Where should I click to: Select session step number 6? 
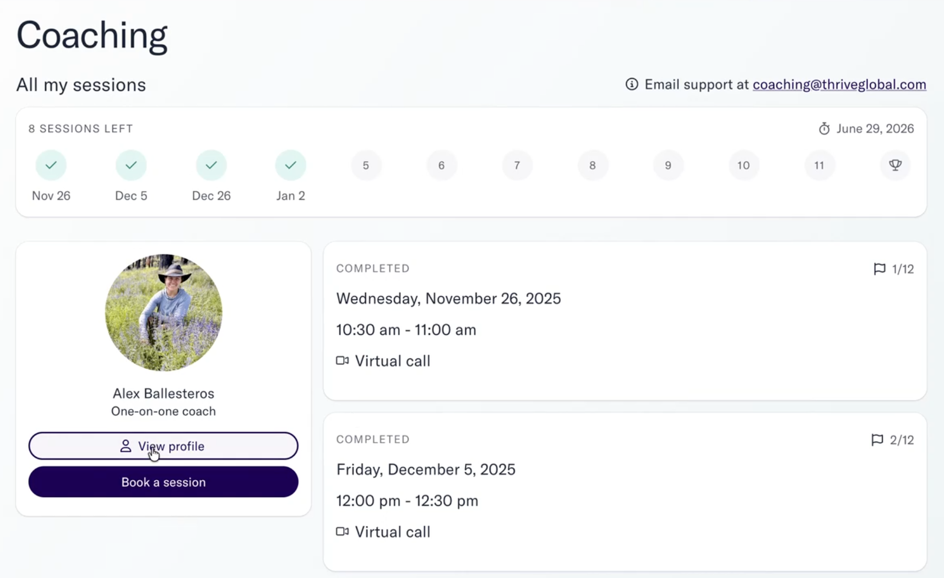(441, 165)
